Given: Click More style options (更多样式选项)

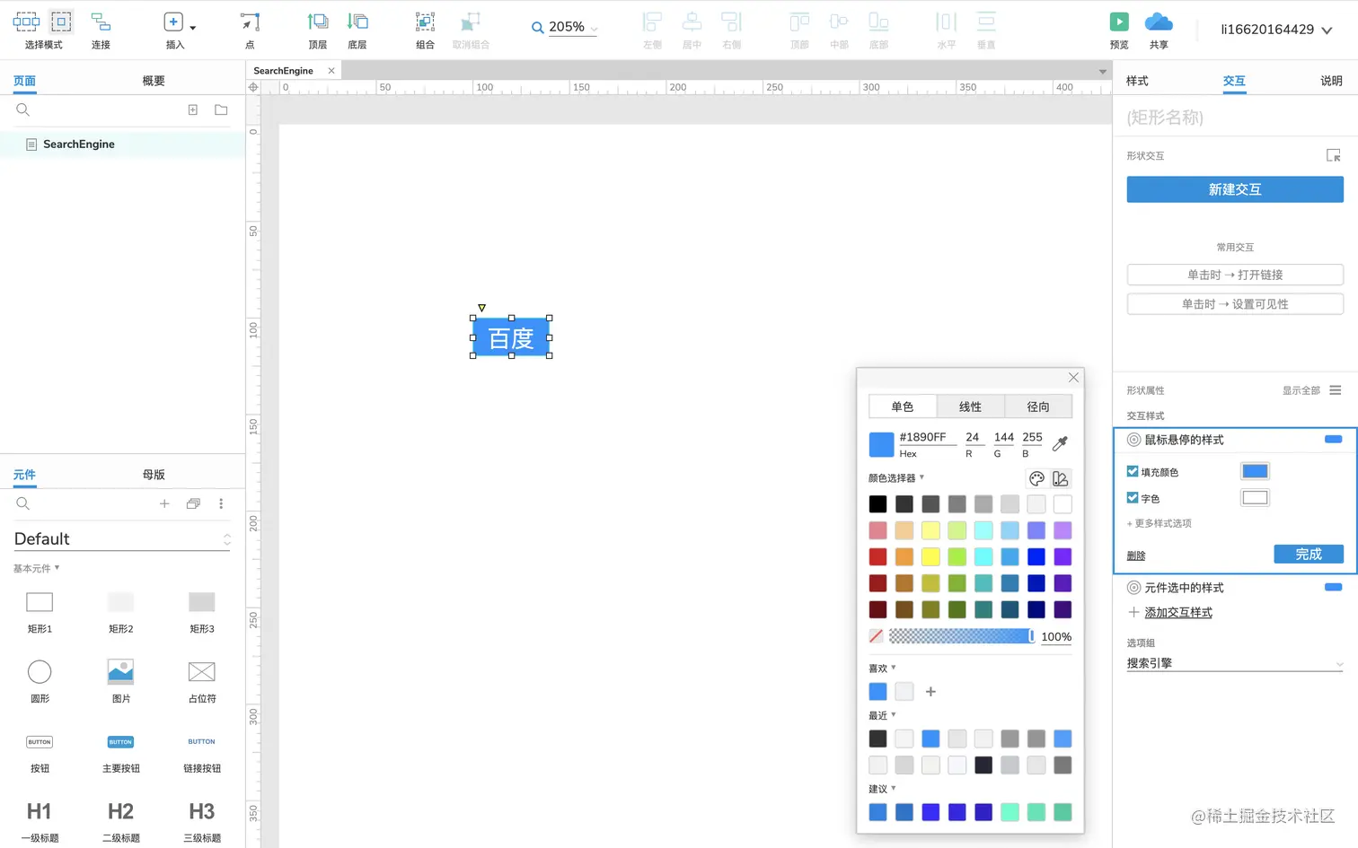Looking at the screenshot, I should pos(1159,523).
